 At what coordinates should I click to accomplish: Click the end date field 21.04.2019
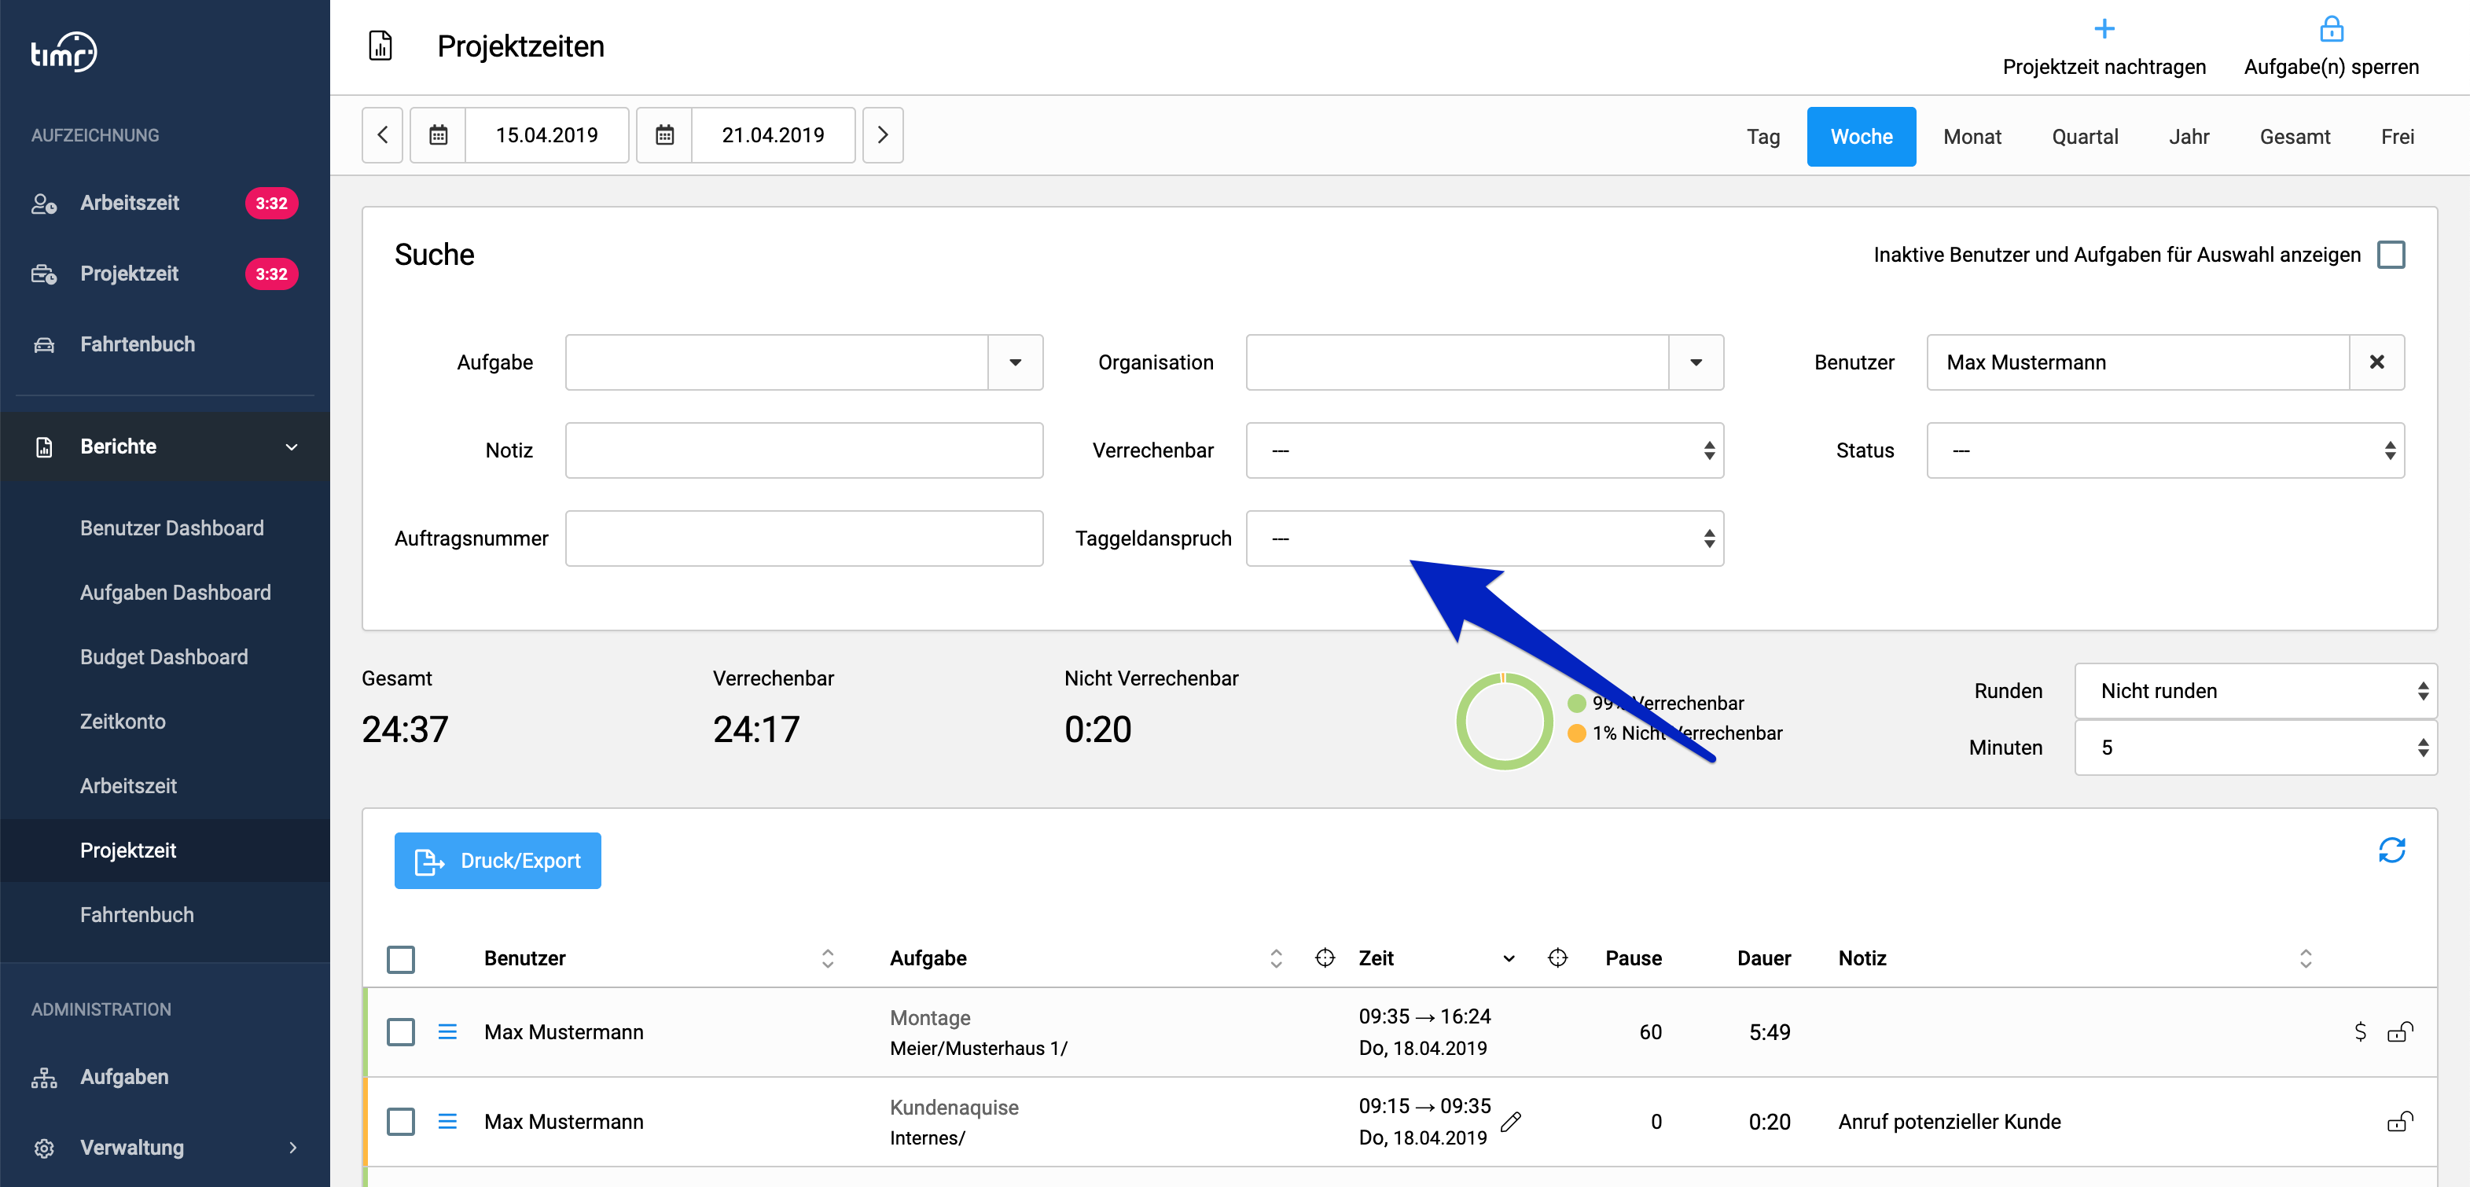[x=773, y=135]
